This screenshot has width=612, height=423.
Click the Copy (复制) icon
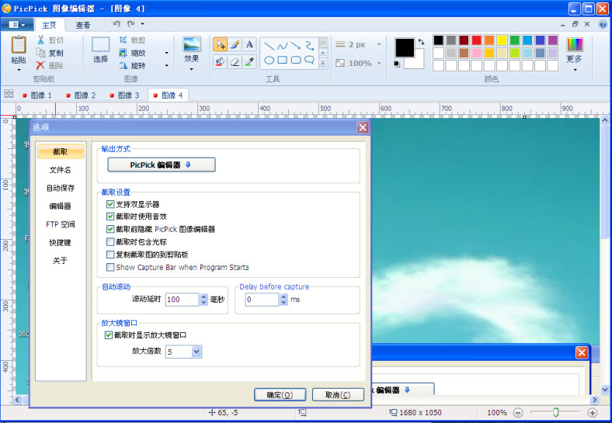[x=40, y=52]
